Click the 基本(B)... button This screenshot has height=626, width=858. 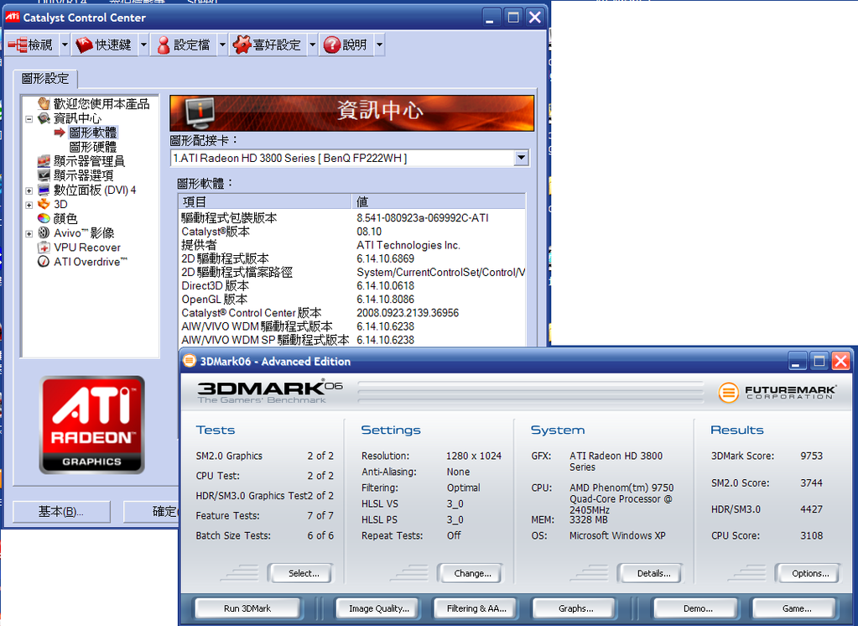[x=61, y=512]
